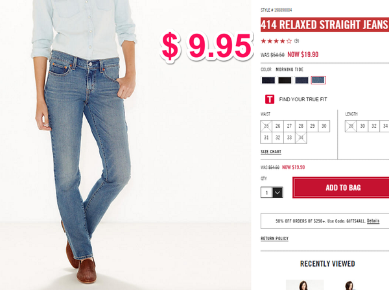This screenshot has width=389, height=290.
Task: Open the quantity dropdown arrow
Action: 277,193
